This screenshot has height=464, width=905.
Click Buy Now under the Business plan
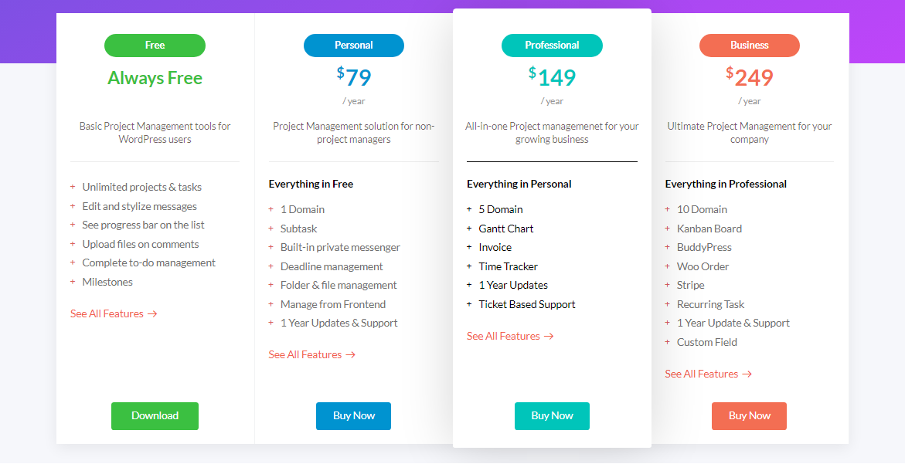tap(749, 416)
